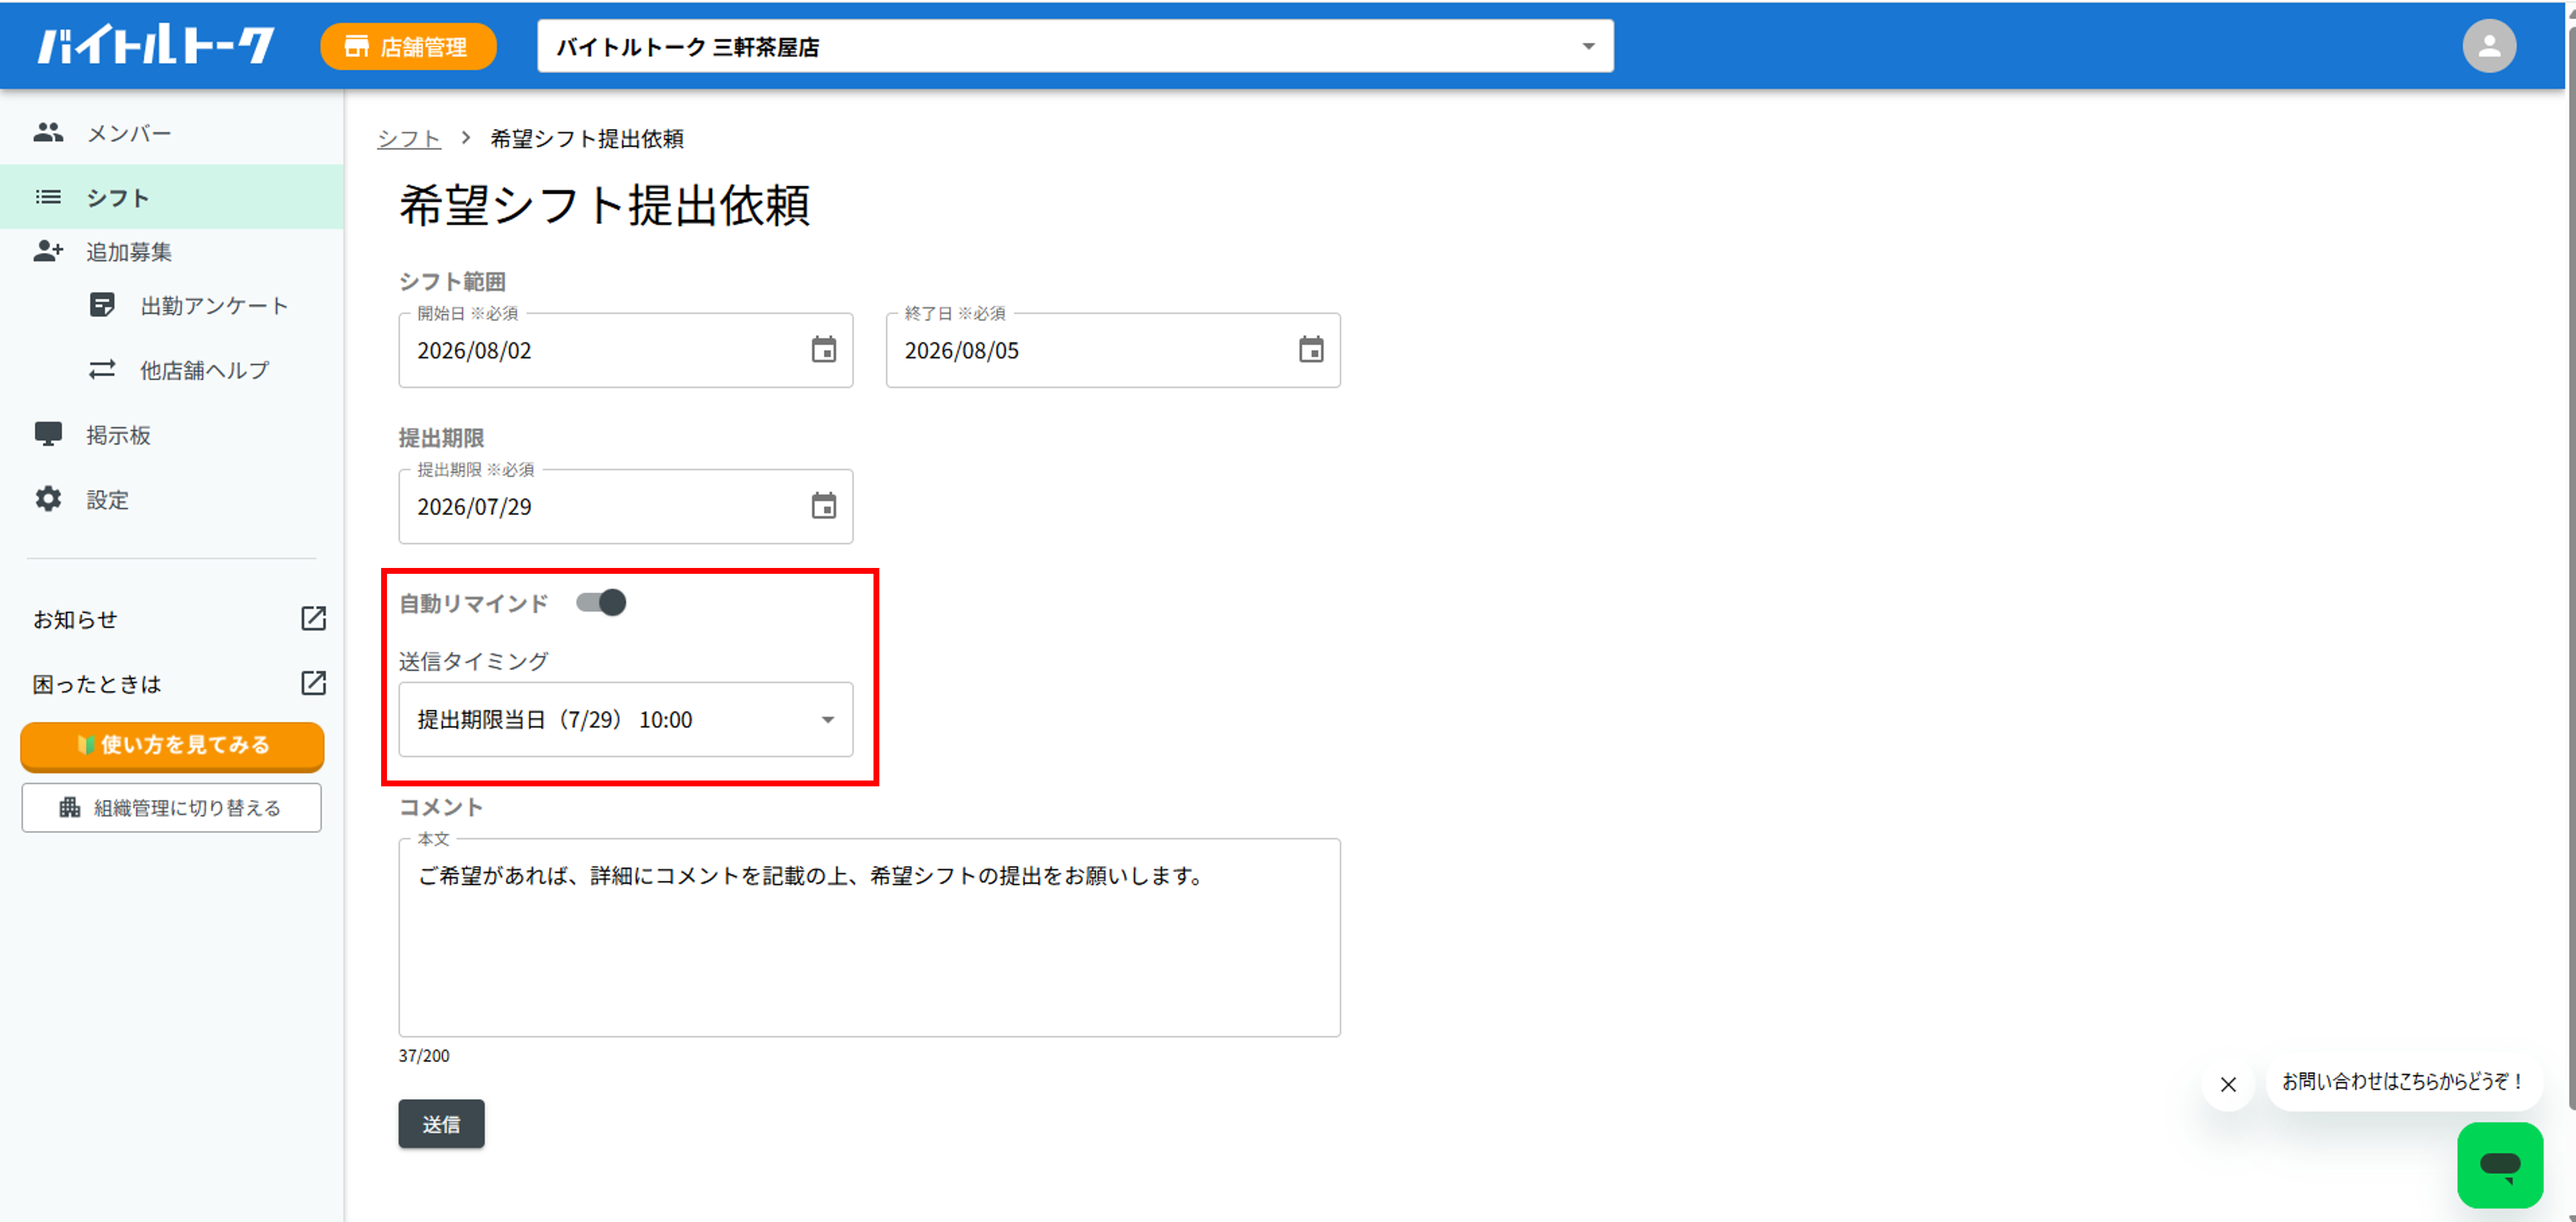Open external link icon beside お知らせ

313,618
